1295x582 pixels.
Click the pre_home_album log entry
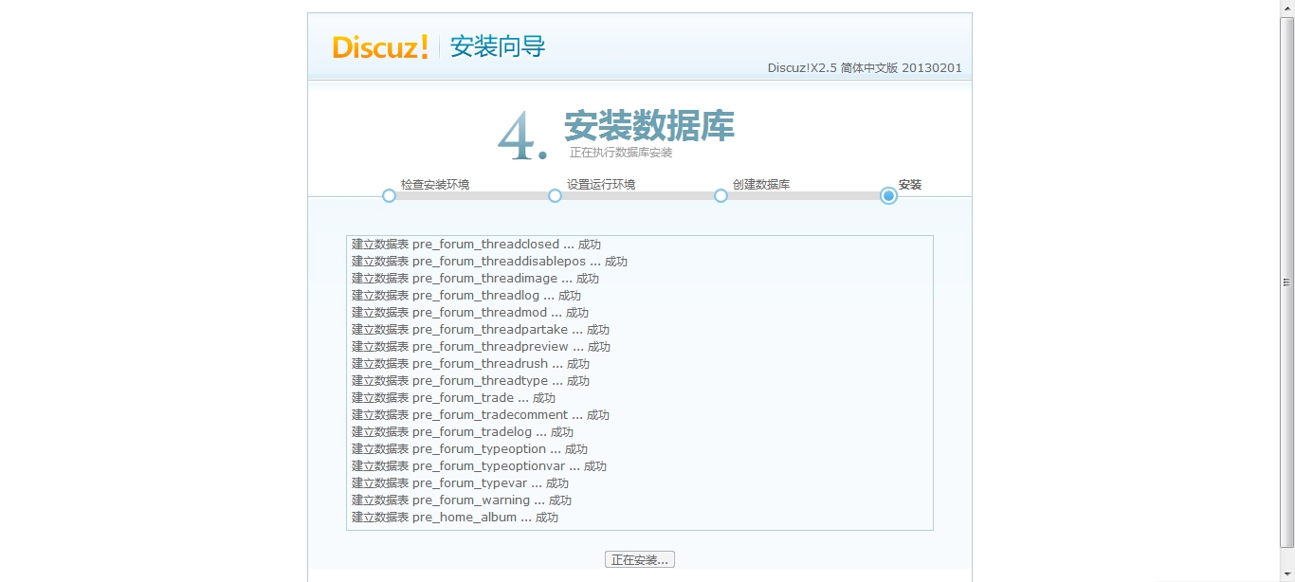(455, 518)
